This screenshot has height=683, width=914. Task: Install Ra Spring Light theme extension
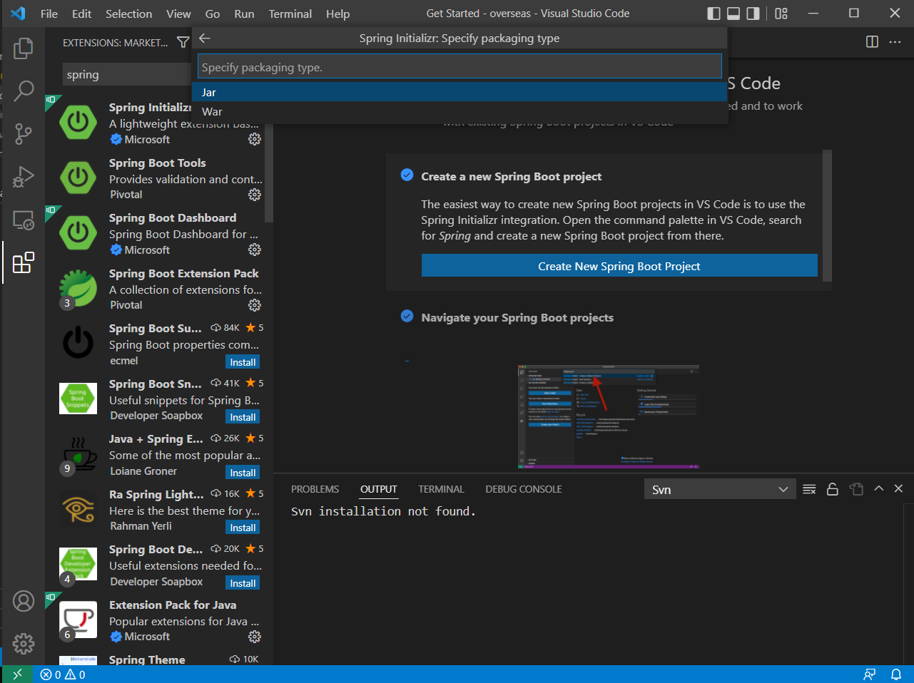pos(243,528)
